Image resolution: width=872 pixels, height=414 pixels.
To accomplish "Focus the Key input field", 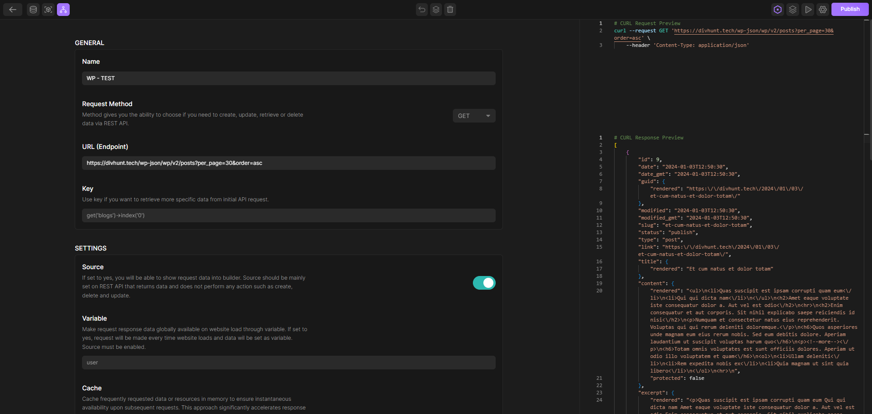I will pos(288,215).
